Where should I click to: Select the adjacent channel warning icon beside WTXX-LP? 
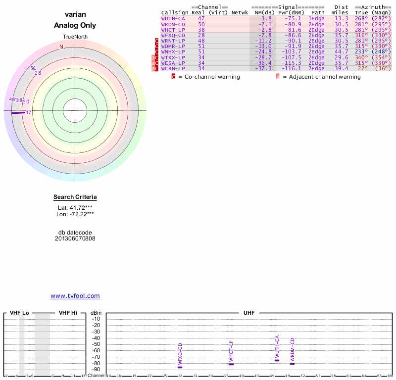click(x=153, y=57)
